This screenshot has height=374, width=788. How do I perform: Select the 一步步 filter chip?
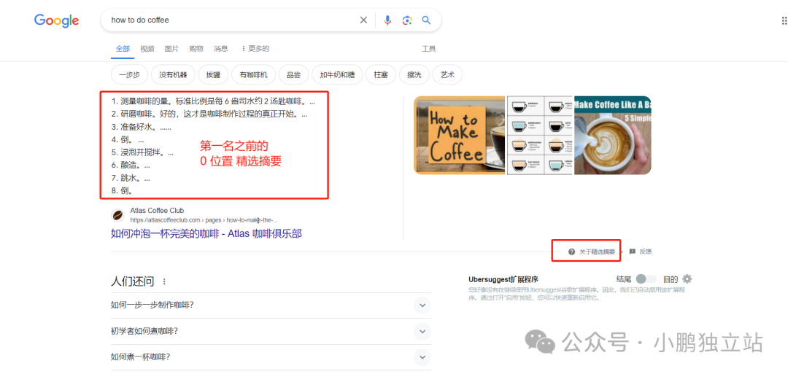pos(129,75)
